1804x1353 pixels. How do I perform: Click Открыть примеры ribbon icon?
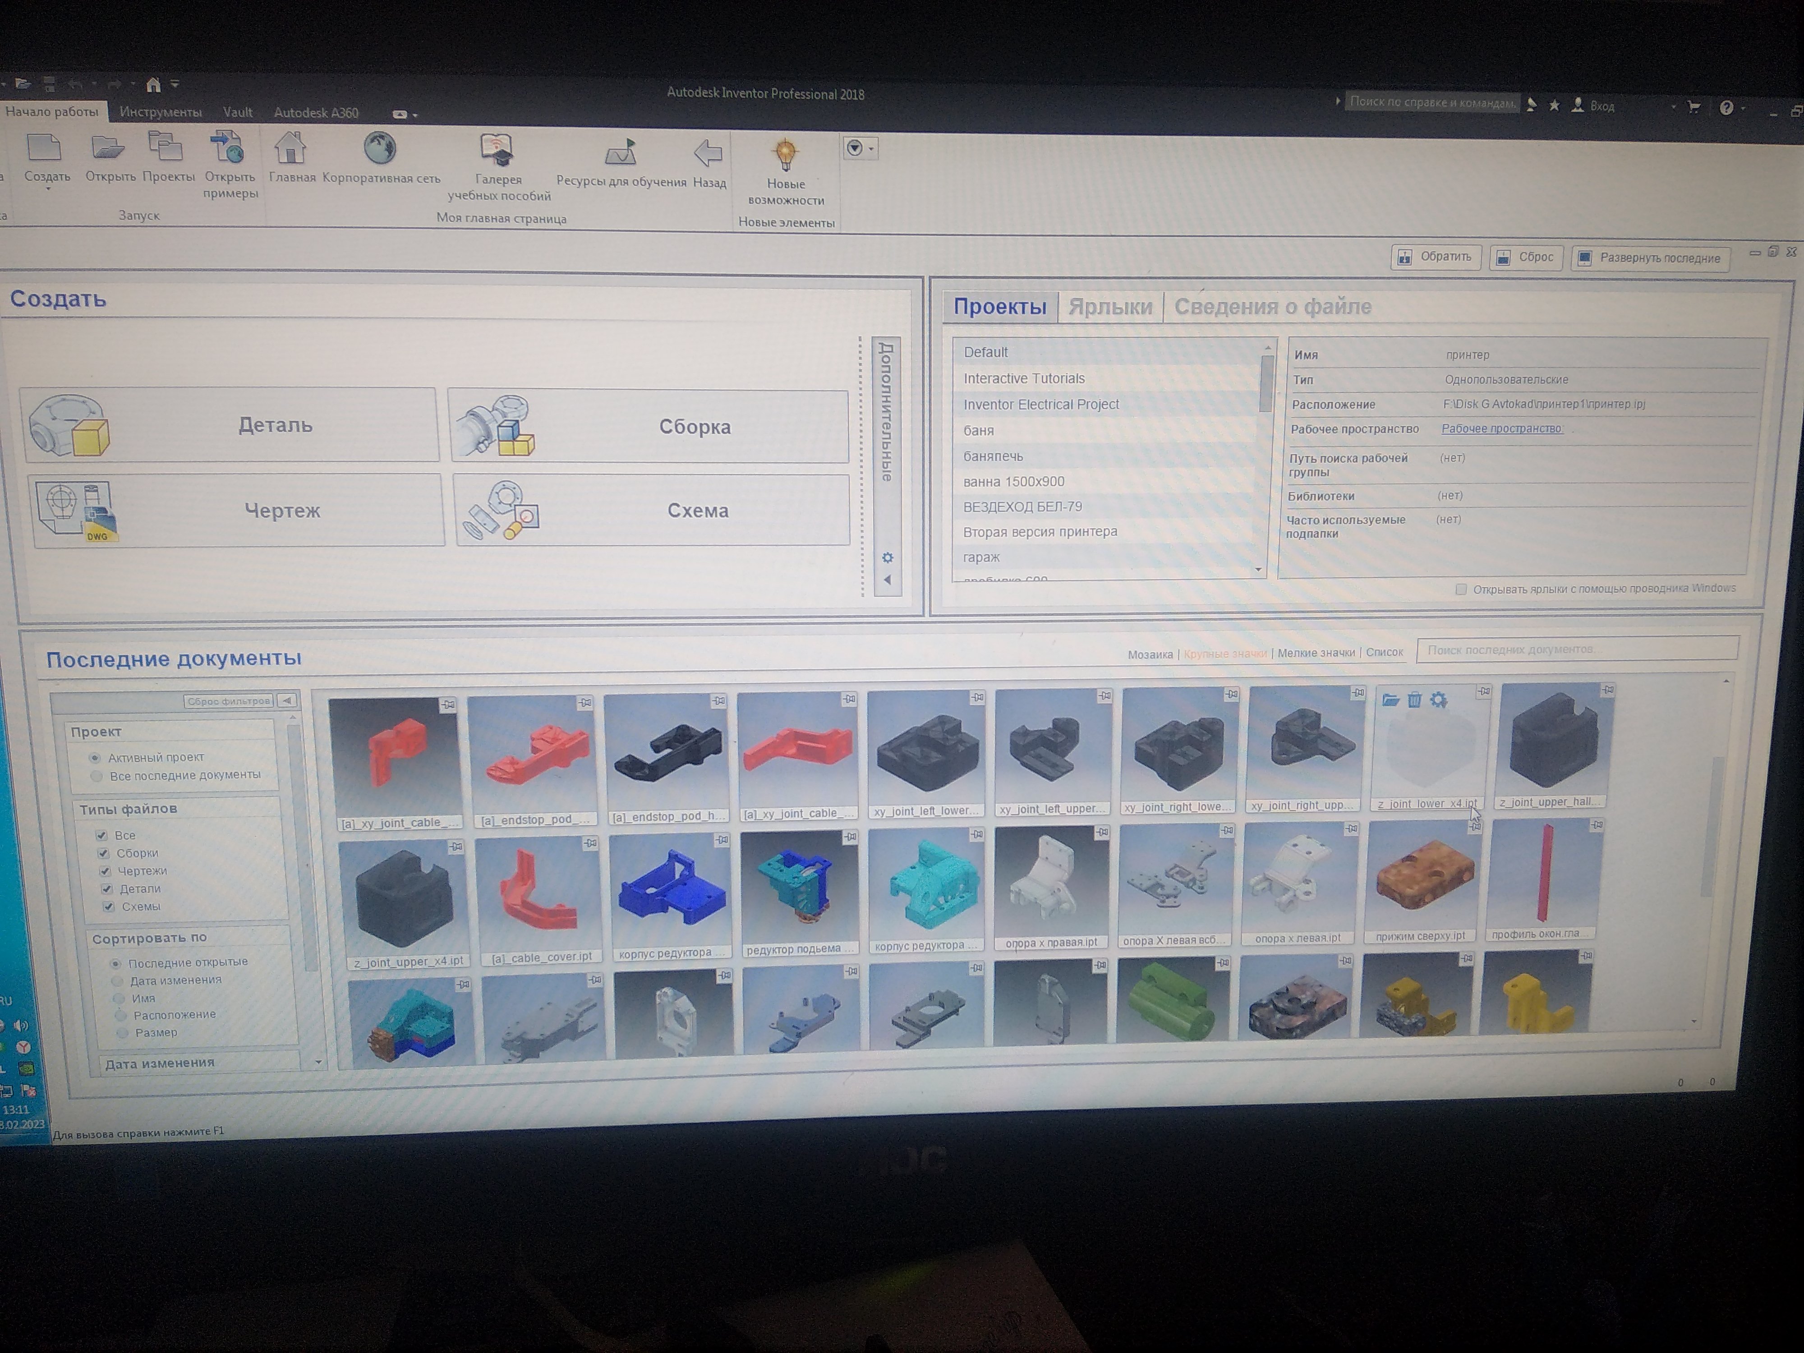click(228, 149)
